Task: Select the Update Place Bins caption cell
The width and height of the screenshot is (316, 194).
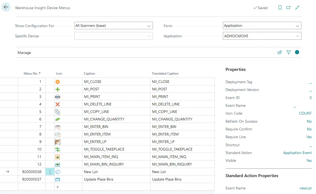Action: [x=99, y=180]
